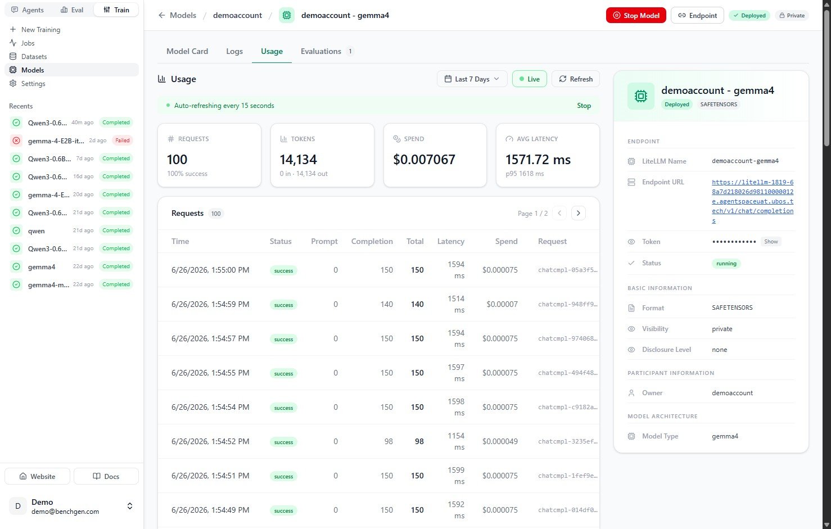
Task: Open Settings gear icon in sidebar
Action: tap(13, 83)
